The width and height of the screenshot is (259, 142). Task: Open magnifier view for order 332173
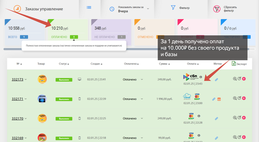234,79
